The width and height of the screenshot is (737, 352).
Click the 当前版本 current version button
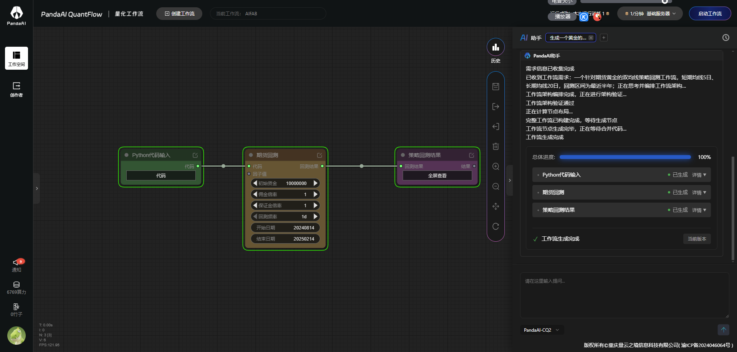click(697, 239)
